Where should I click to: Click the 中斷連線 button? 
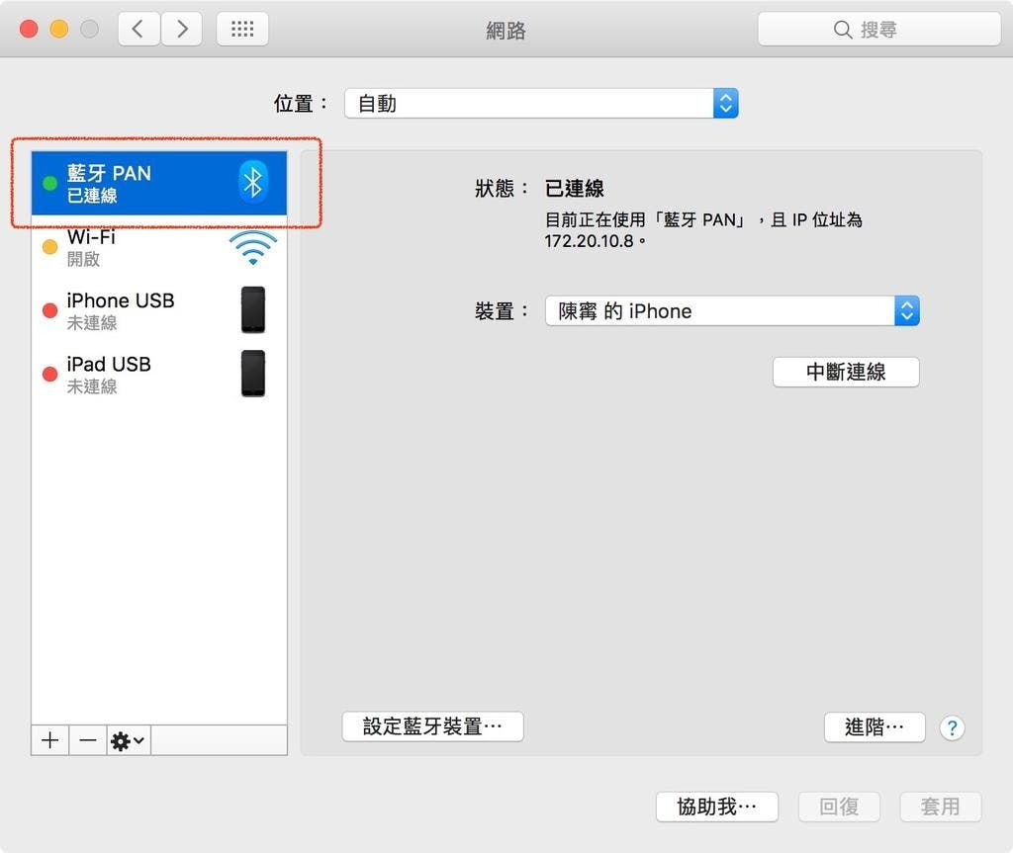point(846,372)
